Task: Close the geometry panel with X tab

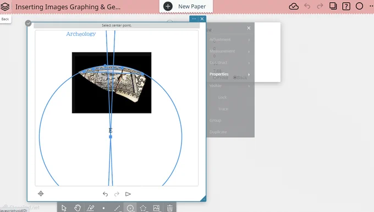Action: 202,19
